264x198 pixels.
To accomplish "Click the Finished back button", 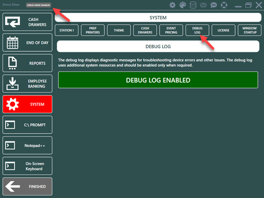I will click(27, 186).
